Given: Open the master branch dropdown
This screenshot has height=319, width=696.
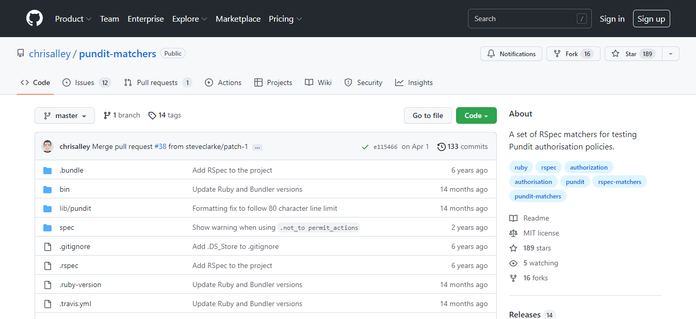Looking at the screenshot, I should pos(64,115).
